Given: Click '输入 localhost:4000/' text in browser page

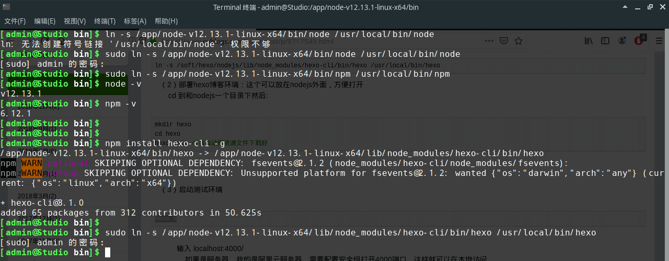Looking at the screenshot, I should pos(210,248).
